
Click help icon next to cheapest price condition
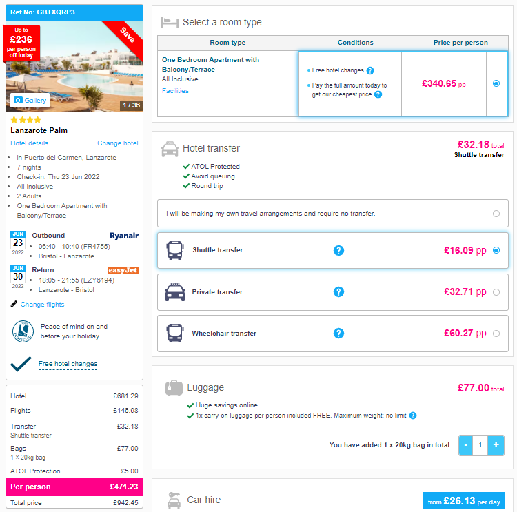pyautogui.click(x=378, y=94)
